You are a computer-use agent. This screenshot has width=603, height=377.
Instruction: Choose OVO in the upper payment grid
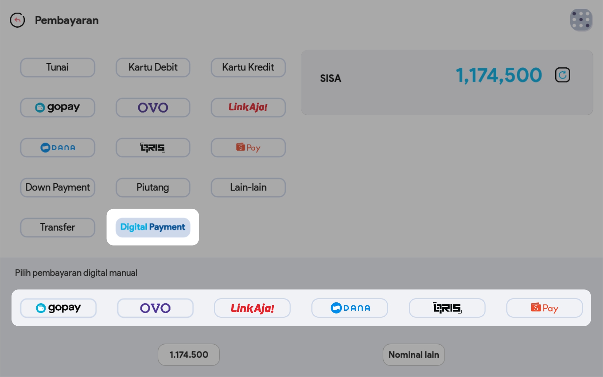click(x=153, y=107)
